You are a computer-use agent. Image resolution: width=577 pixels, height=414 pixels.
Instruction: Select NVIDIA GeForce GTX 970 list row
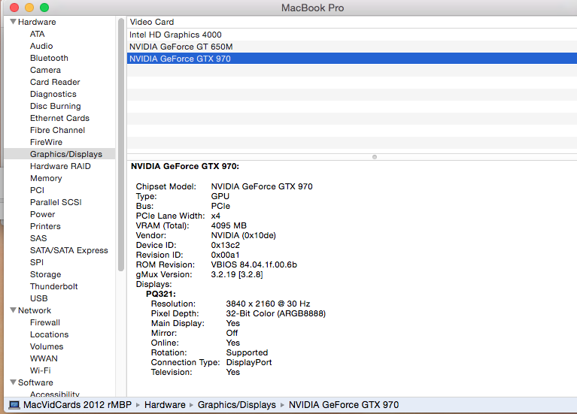tap(352, 59)
